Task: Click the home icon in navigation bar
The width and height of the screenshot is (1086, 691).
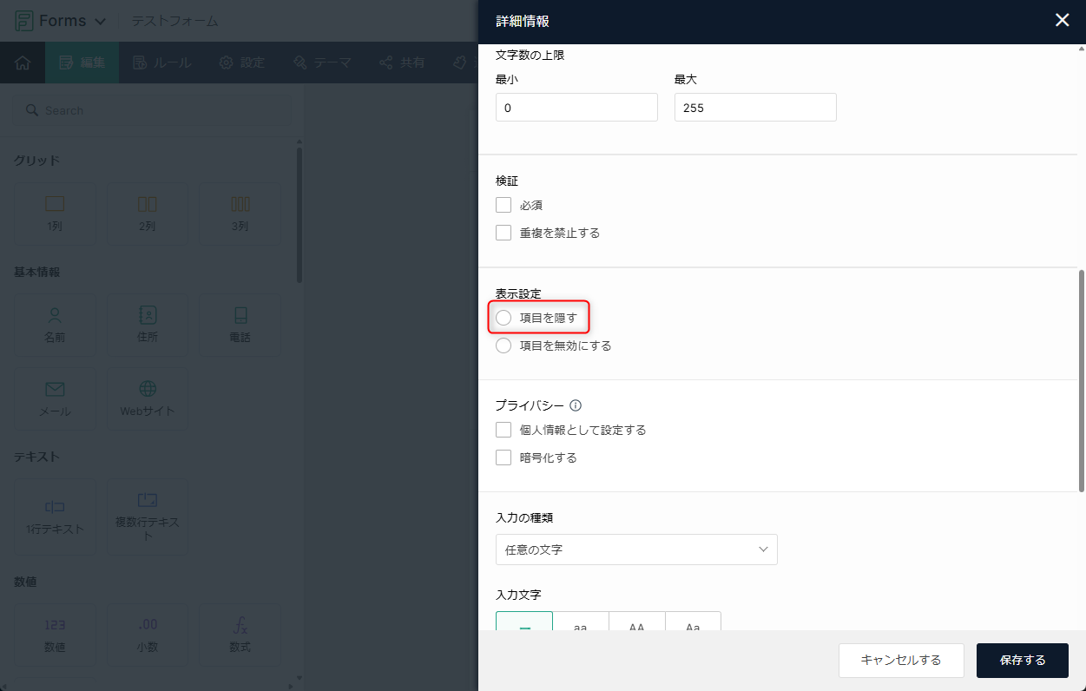Action: [23, 63]
